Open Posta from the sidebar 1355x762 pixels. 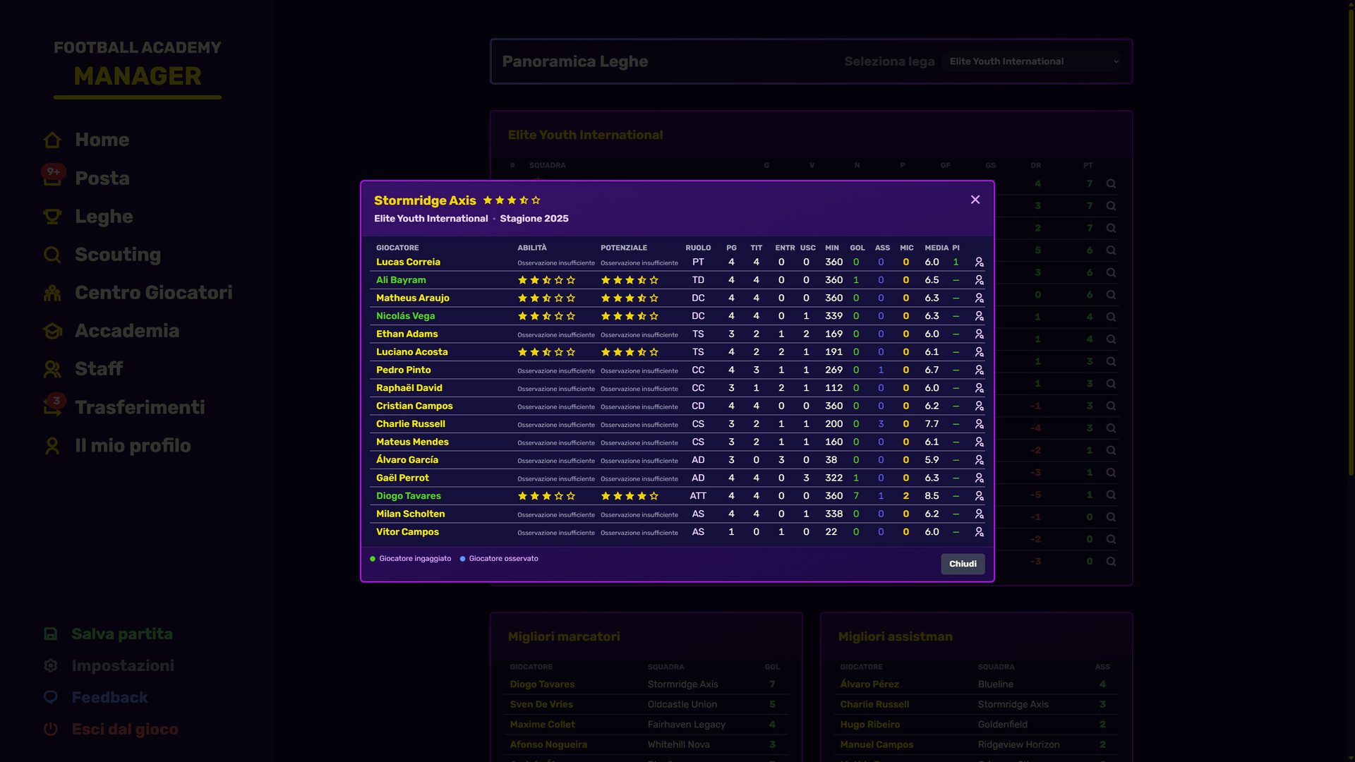102,179
